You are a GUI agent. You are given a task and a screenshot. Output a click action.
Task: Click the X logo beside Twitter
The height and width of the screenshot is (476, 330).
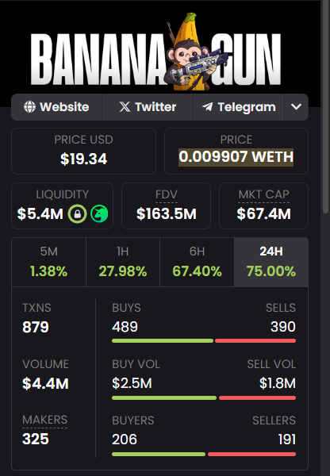[125, 107]
